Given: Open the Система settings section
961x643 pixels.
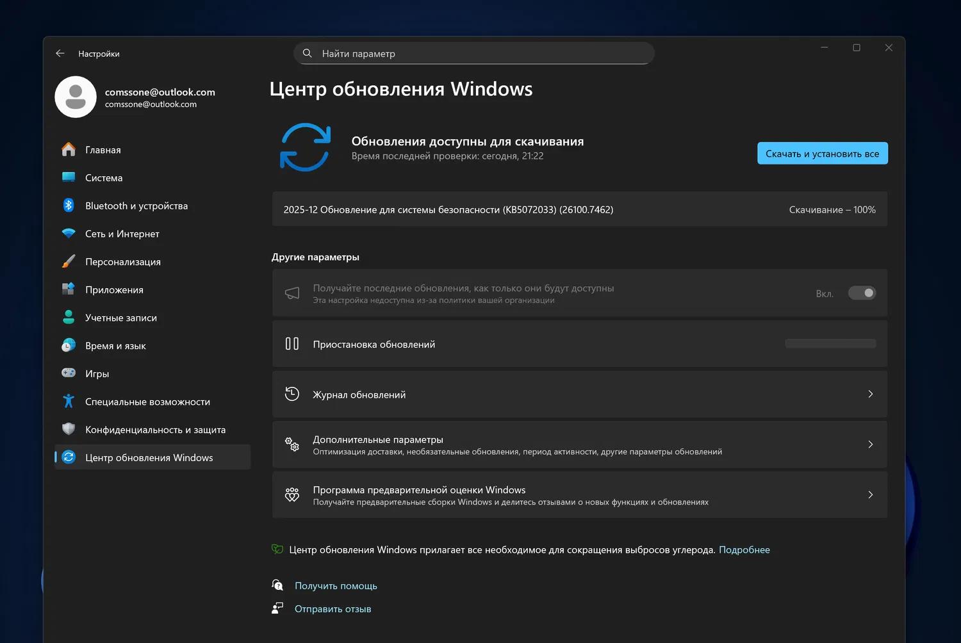Looking at the screenshot, I should [x=104, y=178].
